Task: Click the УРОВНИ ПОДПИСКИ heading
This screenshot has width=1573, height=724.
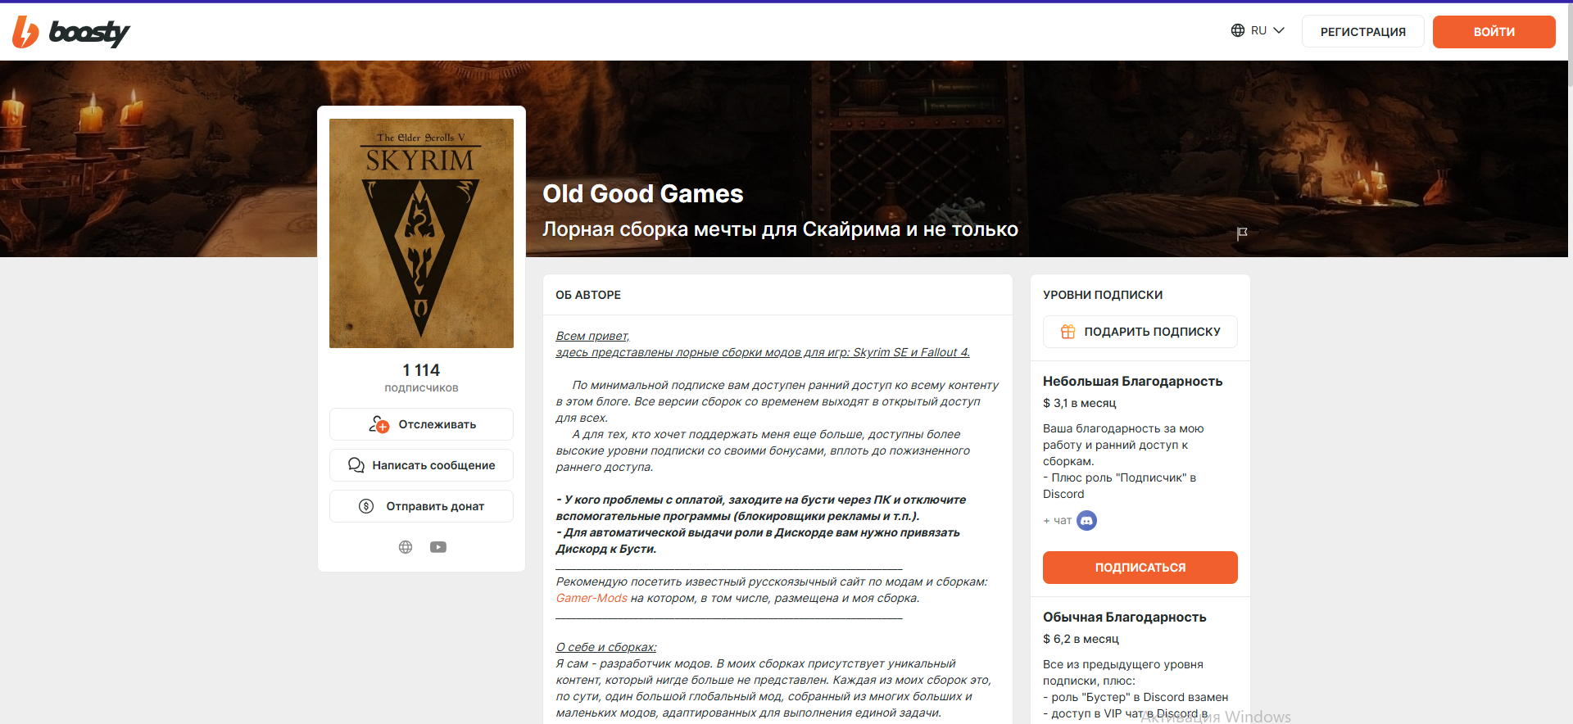Action: 1103,295
